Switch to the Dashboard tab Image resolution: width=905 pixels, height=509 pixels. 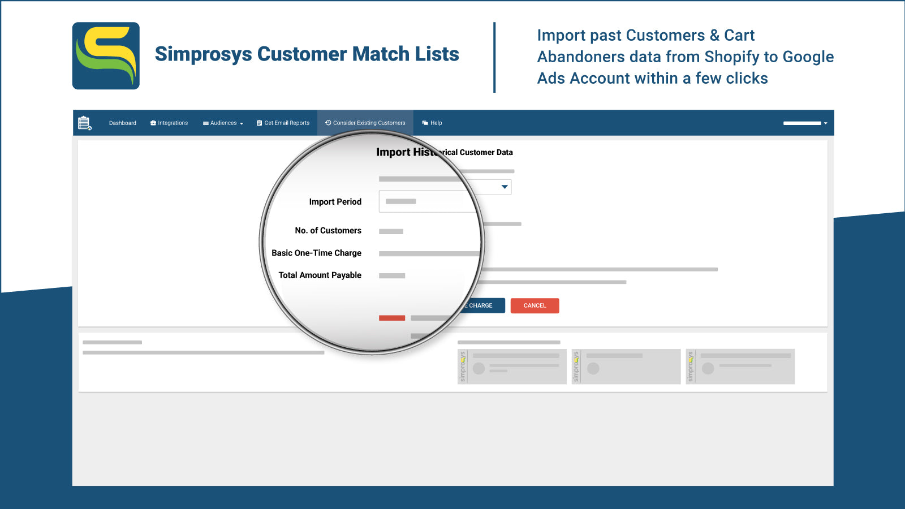point(122,123)
